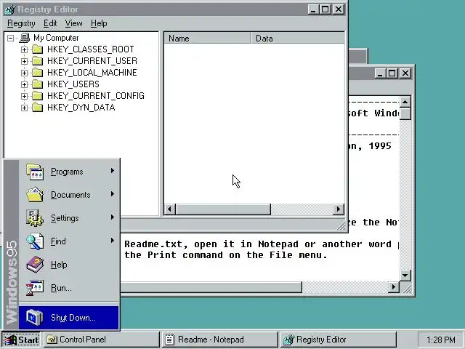Expand the HKEY_CLASSES_ROOT key

click(x=24, y=49)
